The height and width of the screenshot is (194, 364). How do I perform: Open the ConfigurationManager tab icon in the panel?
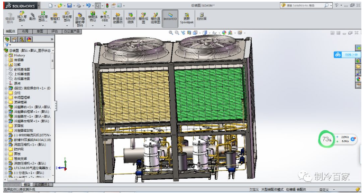(x=22, y=40)
